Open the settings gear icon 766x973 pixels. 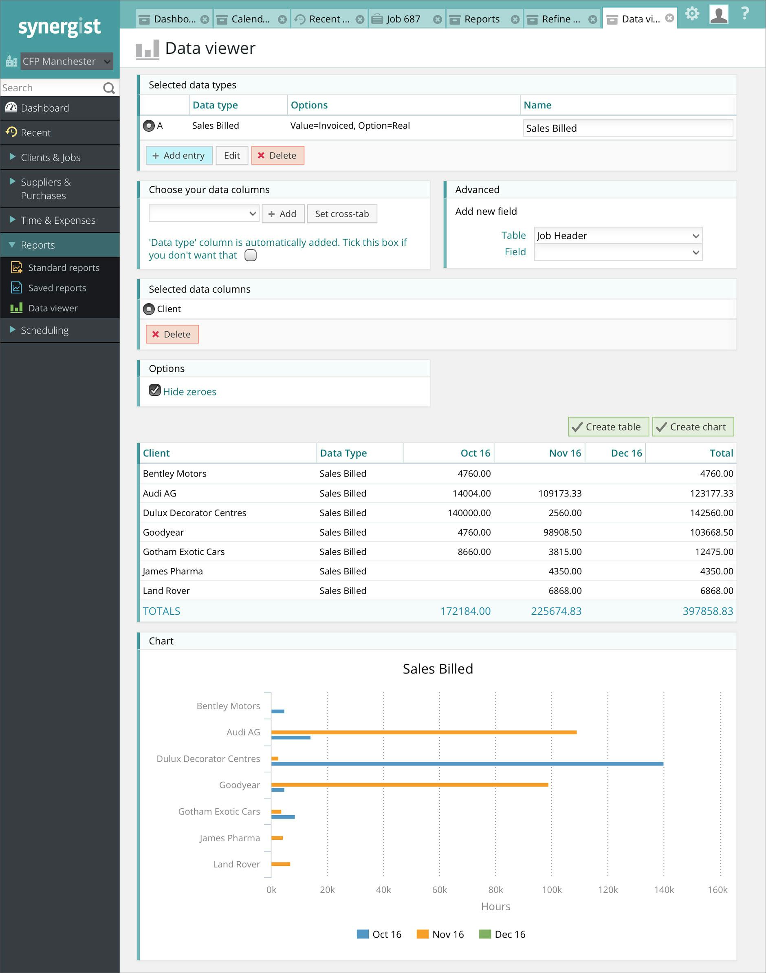pyautogui.click(x=692, y=14)
